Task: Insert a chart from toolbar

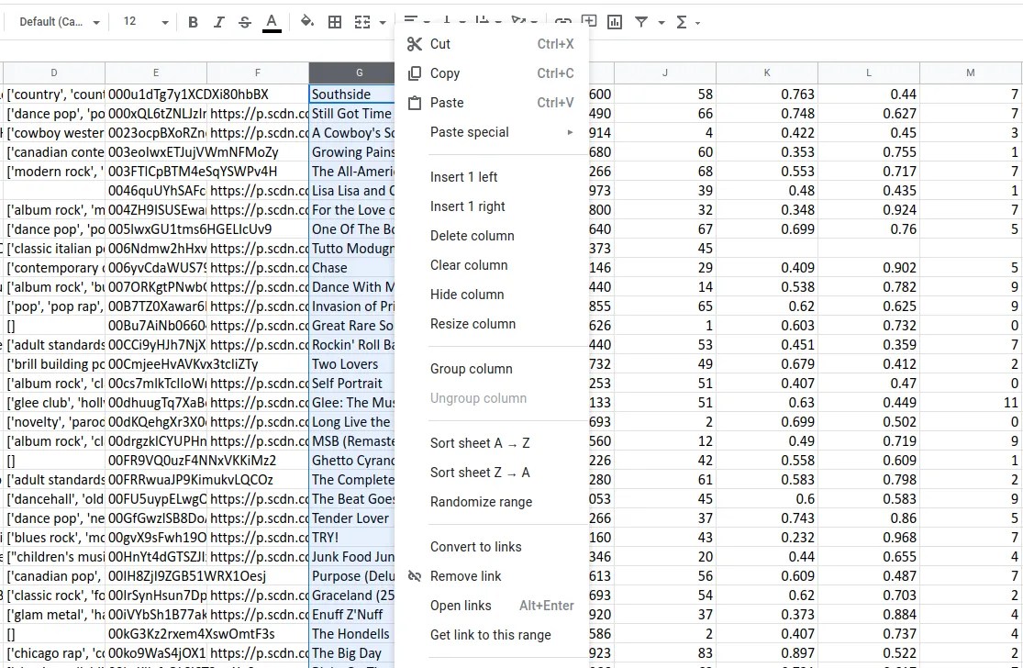Action: [615, 22]
